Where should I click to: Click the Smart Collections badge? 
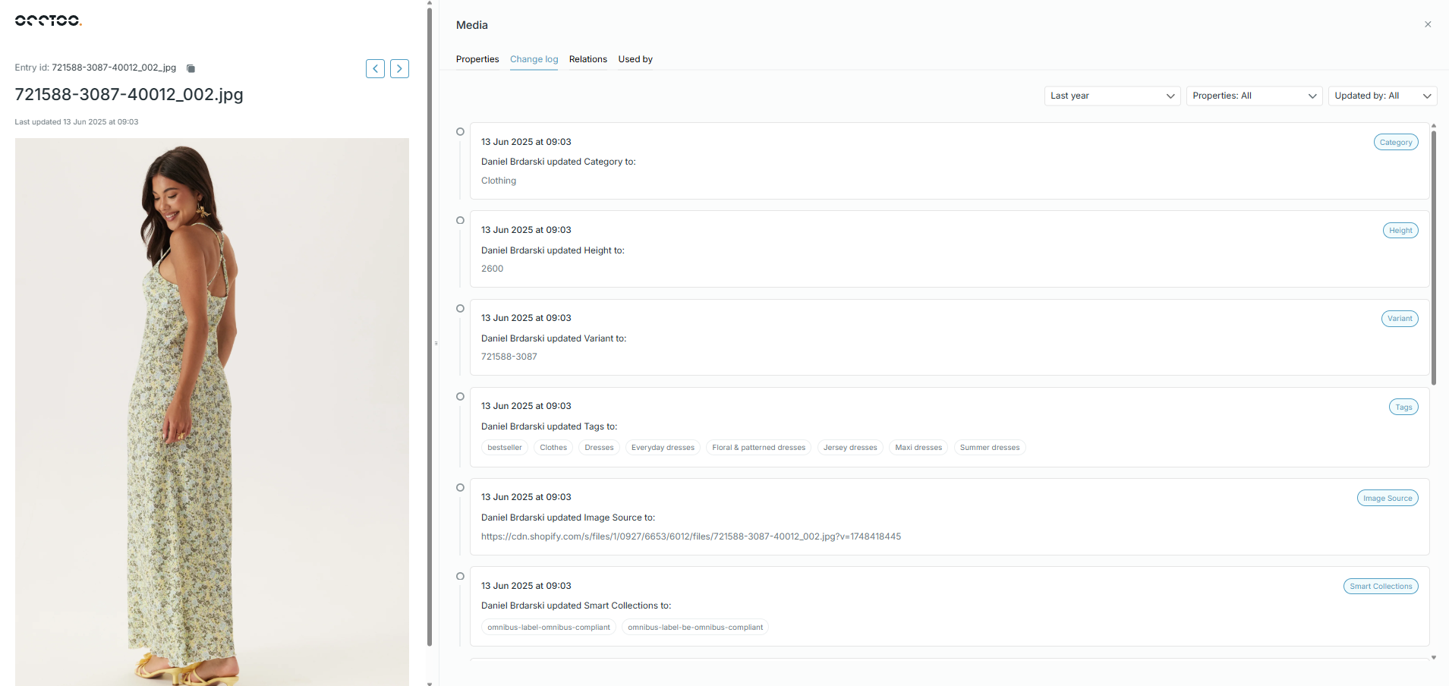click(1380, 587)
